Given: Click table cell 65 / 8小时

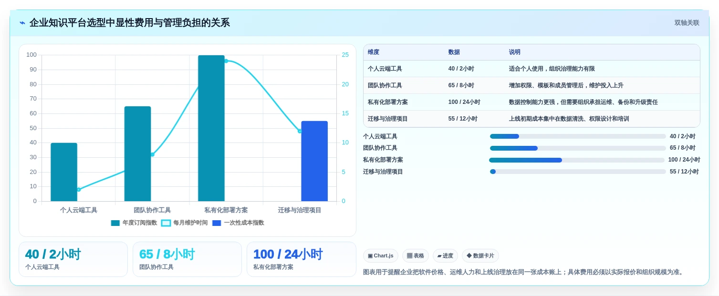Looking at the screenshot, I should [x=461, y=85].
